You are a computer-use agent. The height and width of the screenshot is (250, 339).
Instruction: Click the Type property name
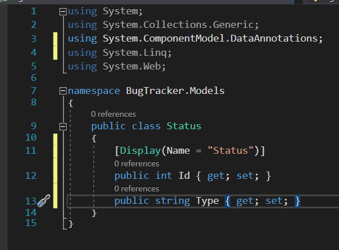click(207, 201)
